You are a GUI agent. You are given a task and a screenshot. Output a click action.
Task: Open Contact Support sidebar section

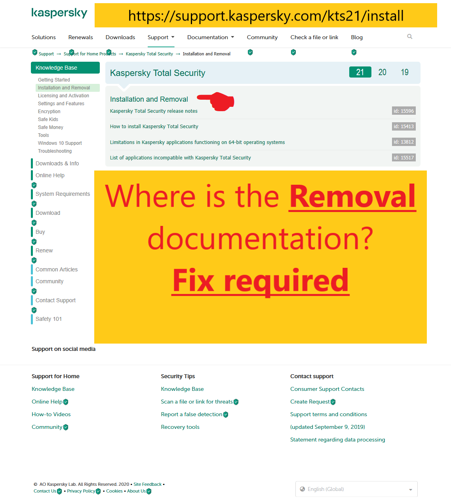pos(55,300)
